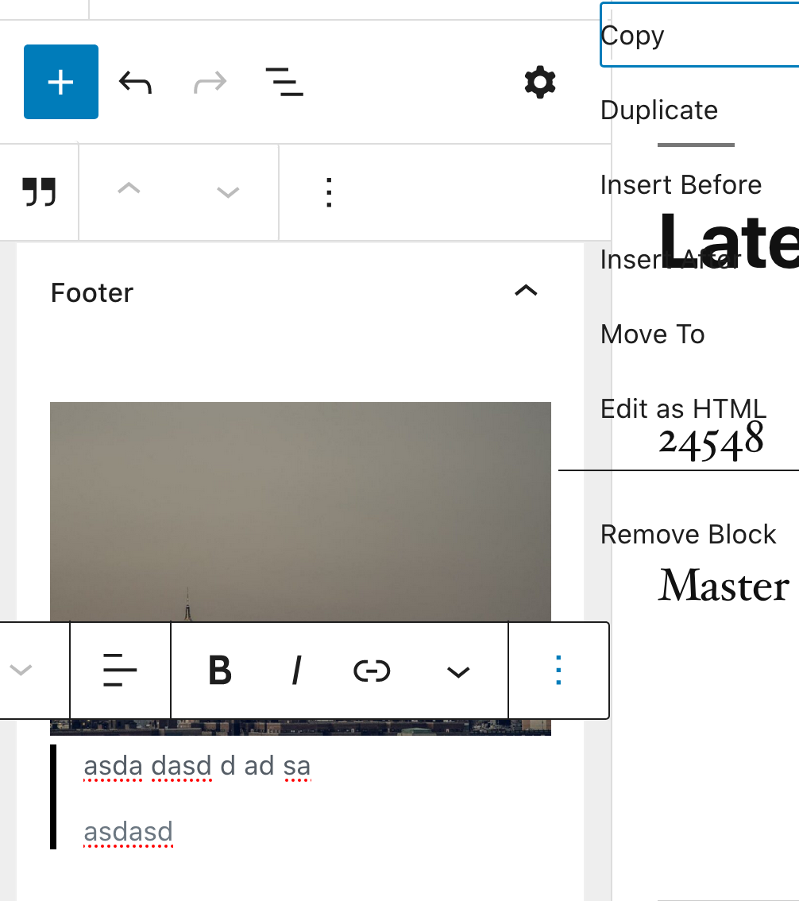The width and height of the screenshot is (799, 901).
Task: Open top block toolbar's black three-dot options
Action: 329,192
